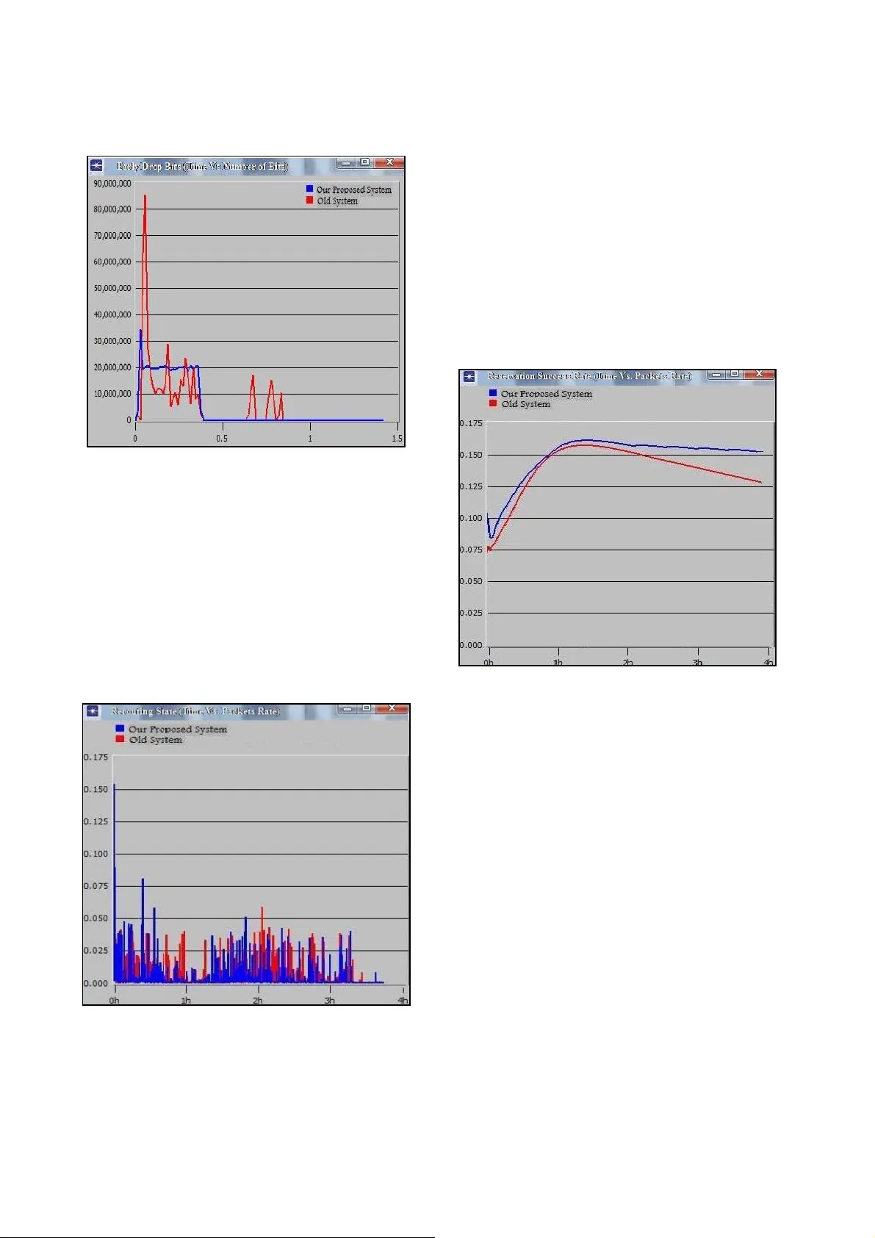Click the Rerouting State window app icon
This screenshot has height=1238, width=875.
point(93,711)
